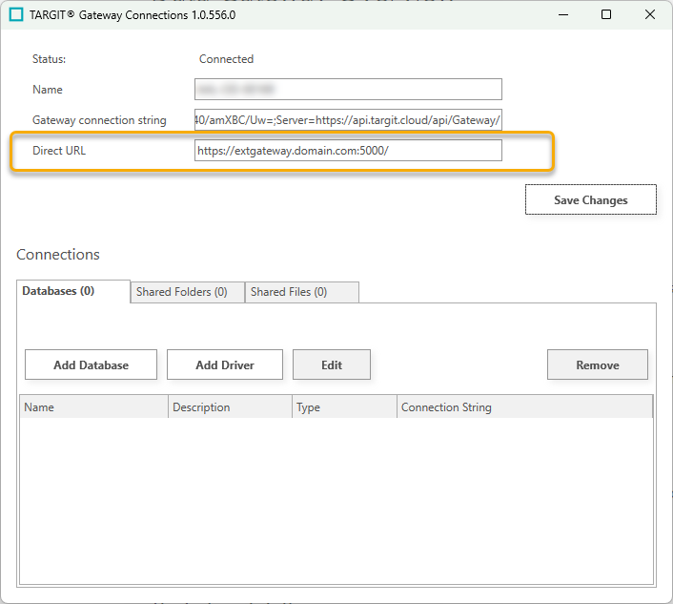The height and width of the screenshot is (604, 673).
Task: Open the Shared Folders (0) tab
Action: [x=187, y=292]
